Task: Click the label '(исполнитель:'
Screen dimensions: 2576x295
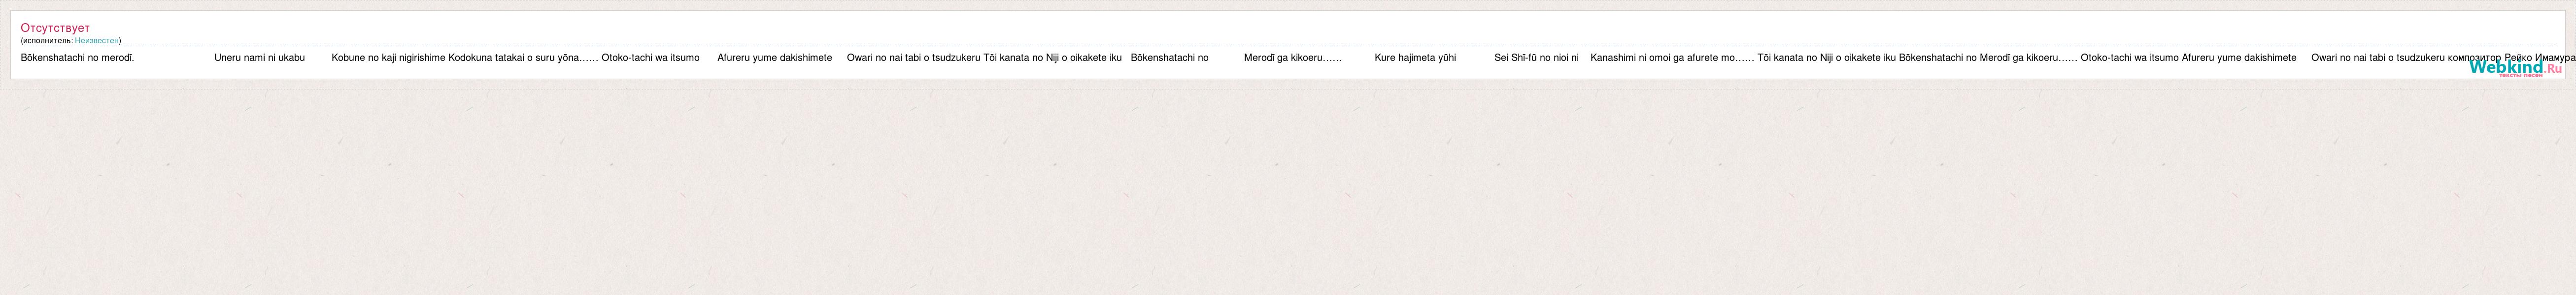Action: pos(47,41)
